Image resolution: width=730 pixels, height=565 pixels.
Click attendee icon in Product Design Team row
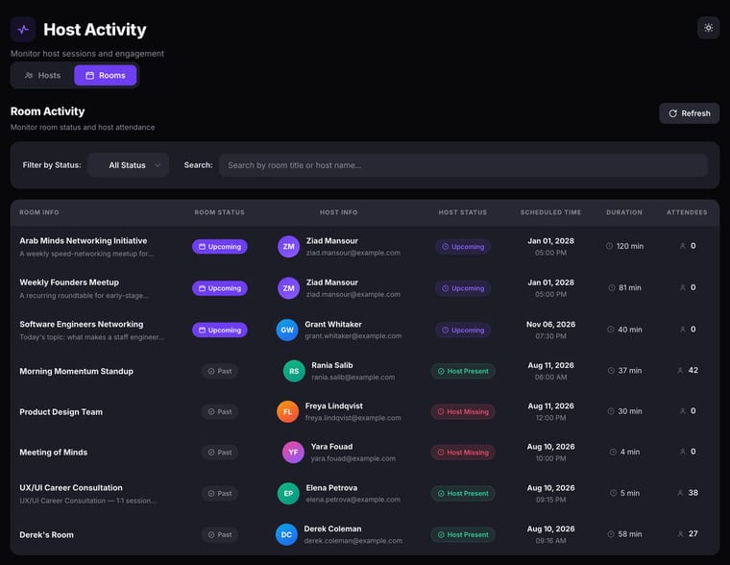click(x=683, y=411)
